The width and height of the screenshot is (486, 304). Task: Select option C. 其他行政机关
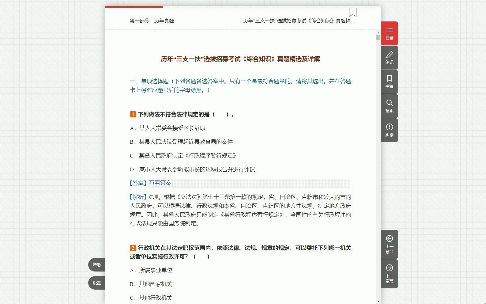coord(151,298)
